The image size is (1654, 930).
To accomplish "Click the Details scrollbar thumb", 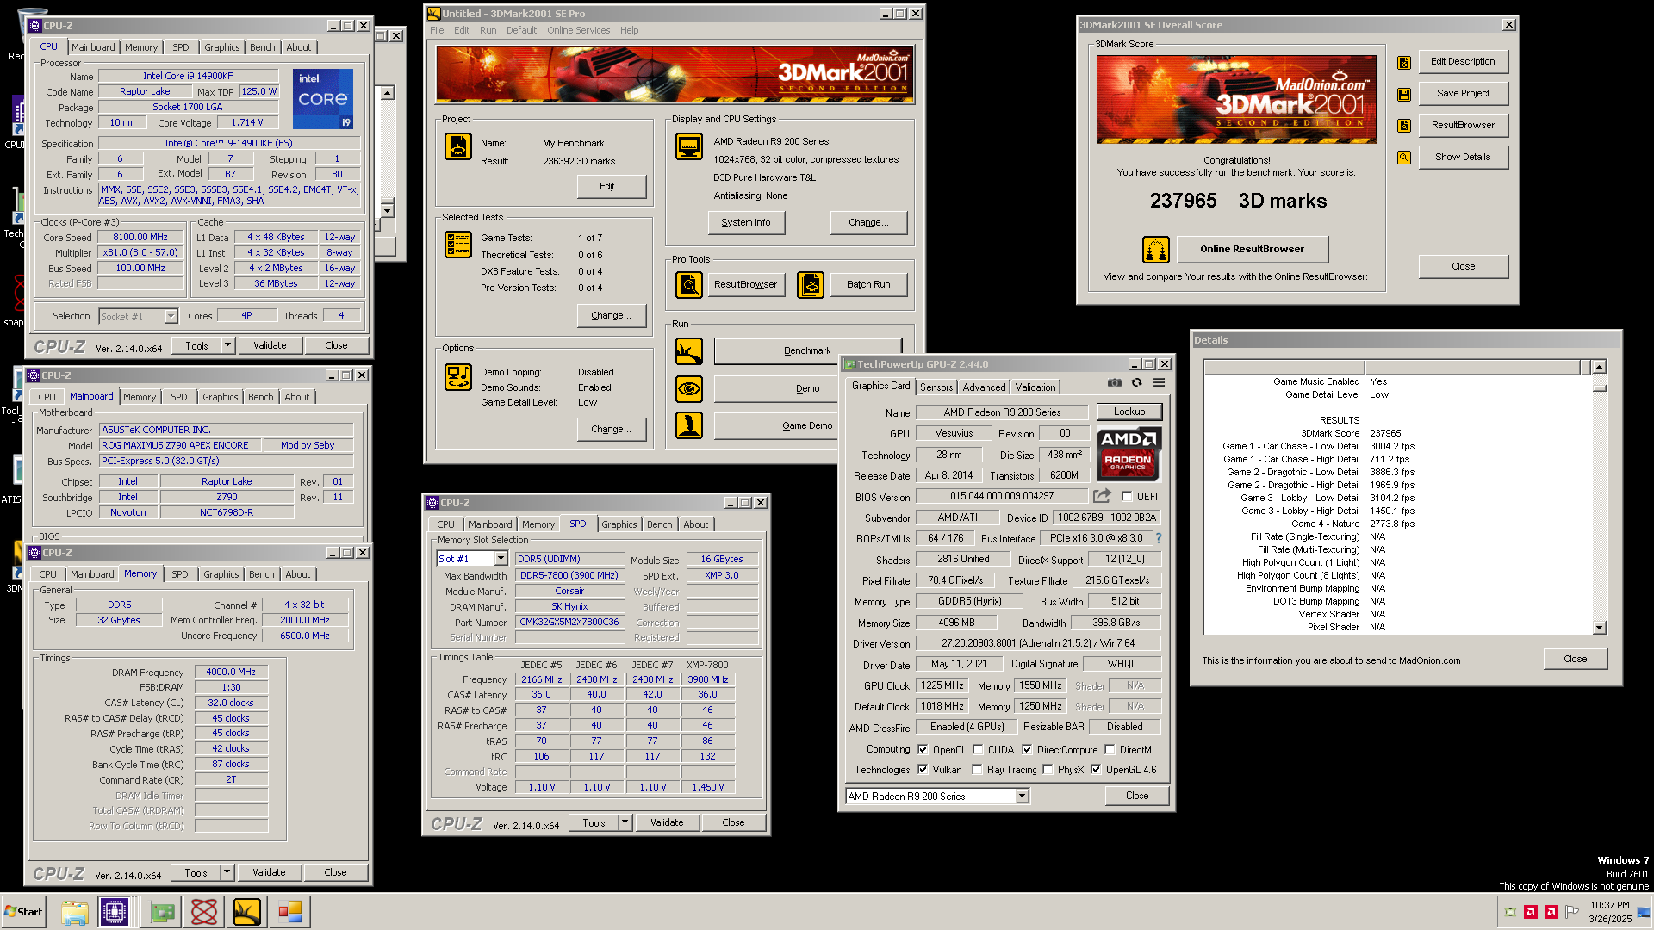I will (x=1600, y=387).
